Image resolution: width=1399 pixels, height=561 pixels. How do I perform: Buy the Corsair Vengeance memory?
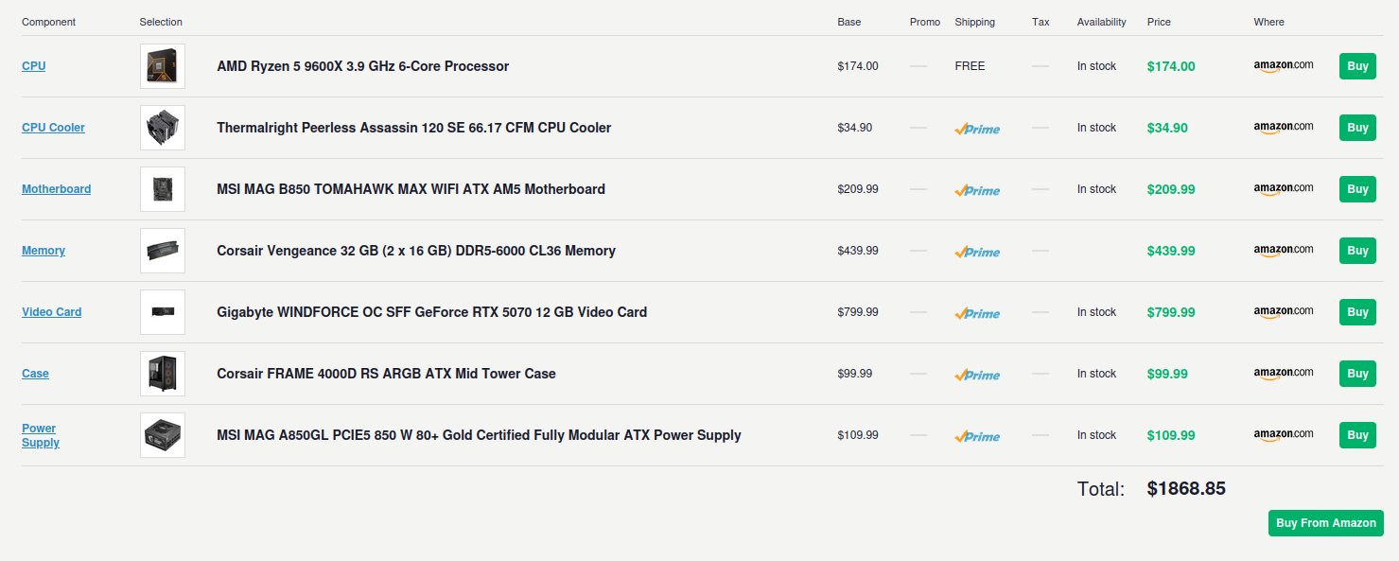coord(1357,251)
